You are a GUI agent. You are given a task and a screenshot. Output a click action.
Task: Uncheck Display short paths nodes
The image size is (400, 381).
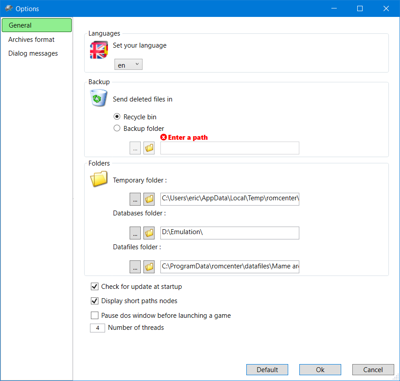(94, 301)
